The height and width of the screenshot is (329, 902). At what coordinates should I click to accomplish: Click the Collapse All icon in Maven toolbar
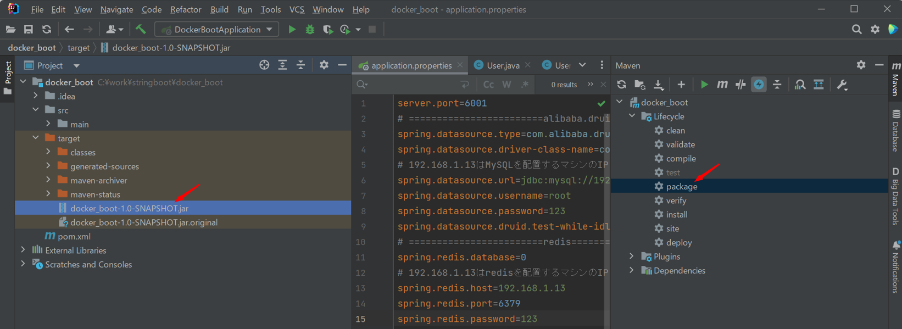777,85
